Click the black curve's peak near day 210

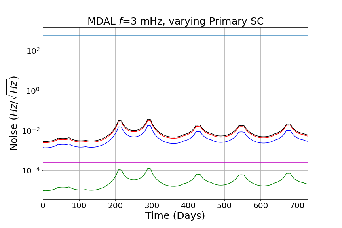pos(120,121)
